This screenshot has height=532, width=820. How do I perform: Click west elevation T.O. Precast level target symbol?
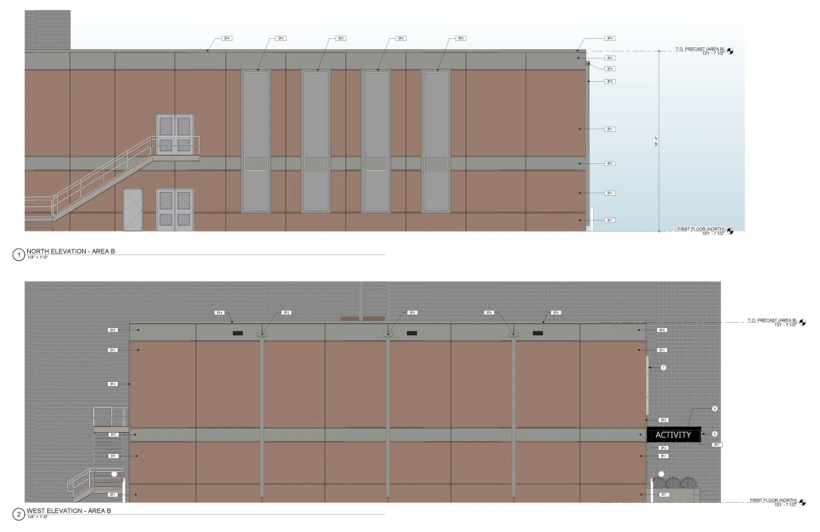[x=802, y=323]
